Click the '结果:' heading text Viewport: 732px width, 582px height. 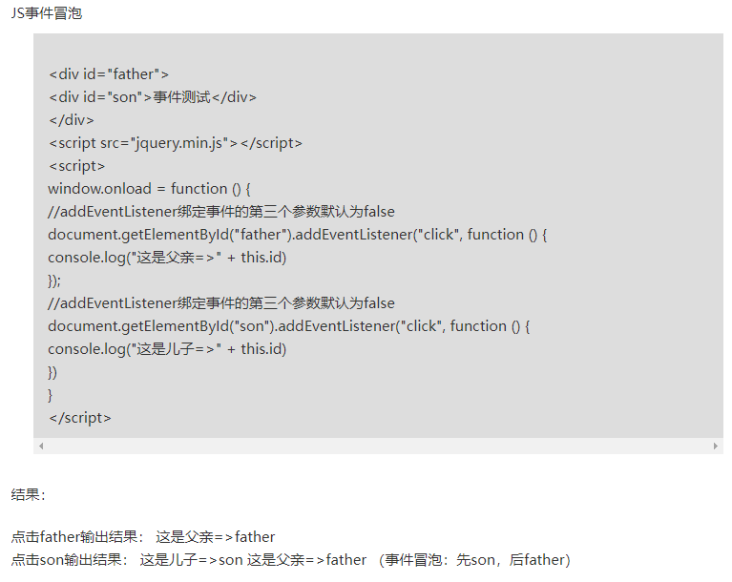(29, 494)
